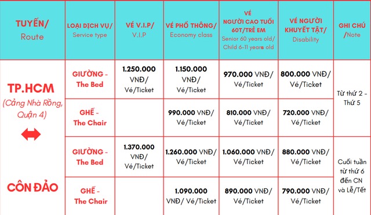Select the VÉ V.I.P header cell
The height and width of the screenshot is (215, 371).
point(139,30)
